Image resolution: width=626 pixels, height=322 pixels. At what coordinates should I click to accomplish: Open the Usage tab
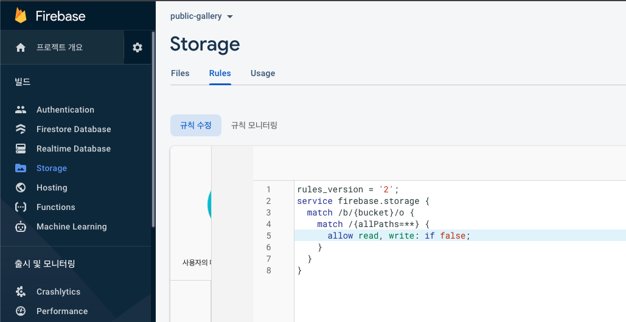pyautogui.click(x=263, y=73)
